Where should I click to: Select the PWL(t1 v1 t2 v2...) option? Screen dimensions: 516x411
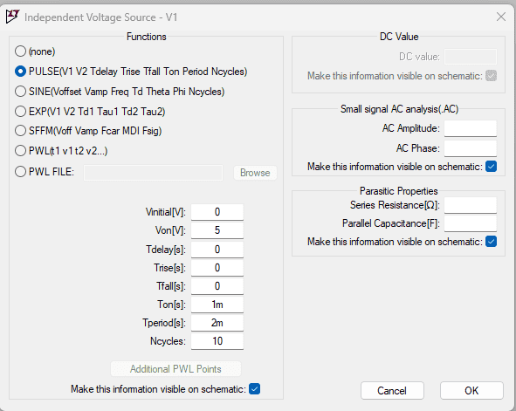[x=20, y=151]
